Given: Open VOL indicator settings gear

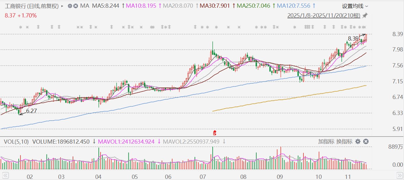Looking at the screenshot, I should [358, 142].
